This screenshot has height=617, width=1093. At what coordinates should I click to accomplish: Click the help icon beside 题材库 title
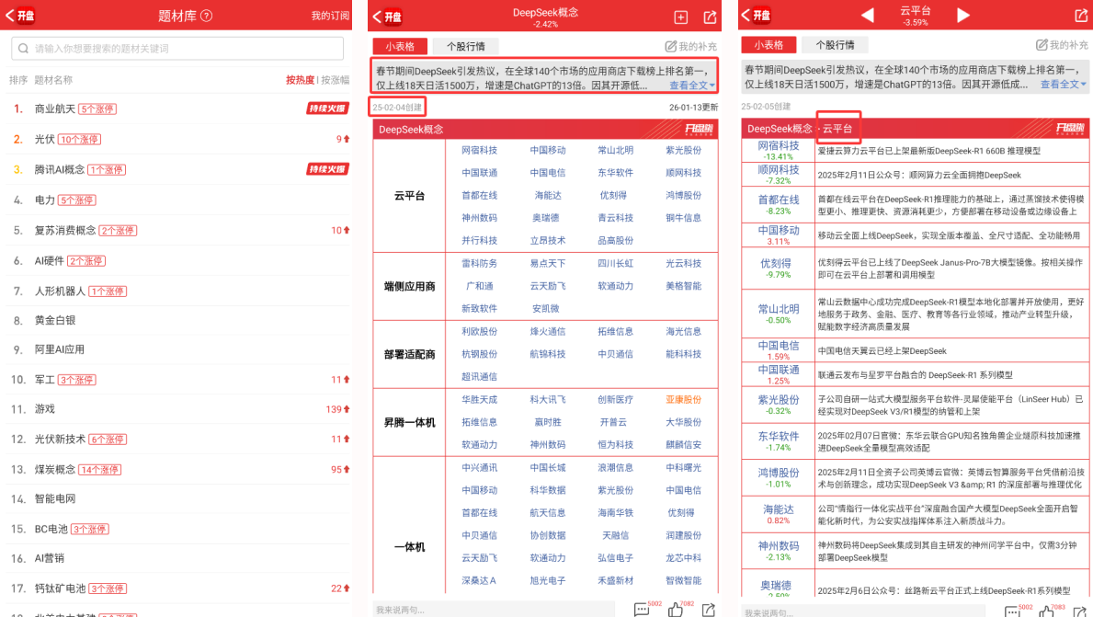pos(207,16)
